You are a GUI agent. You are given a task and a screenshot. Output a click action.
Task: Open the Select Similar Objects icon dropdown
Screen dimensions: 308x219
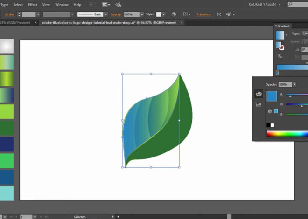click(230, 14)
